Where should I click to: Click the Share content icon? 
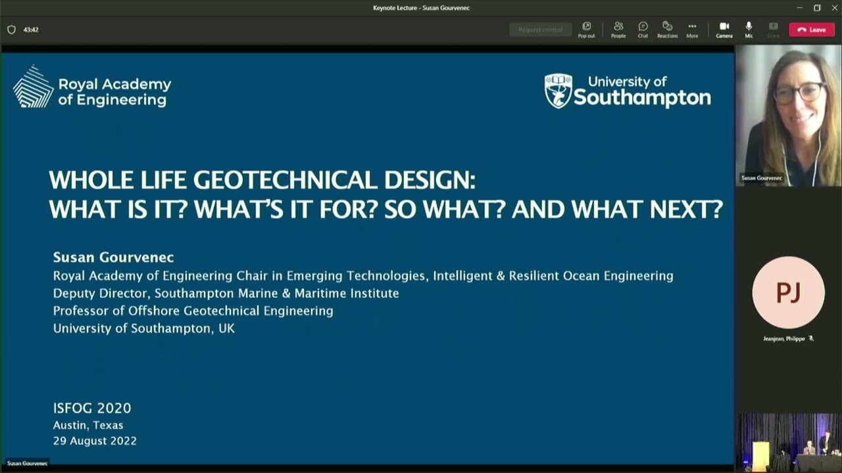click(x=774, y=30)
